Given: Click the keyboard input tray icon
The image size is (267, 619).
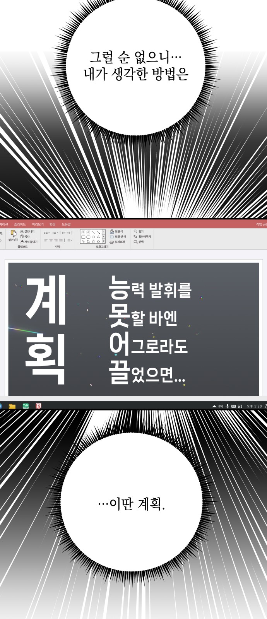Looking at the screenshot, I should click(x=233, y=406).
